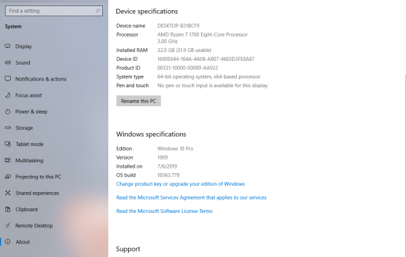
Task: Click System type 64-bit operating system text
Action: click(x=209, y=76)
